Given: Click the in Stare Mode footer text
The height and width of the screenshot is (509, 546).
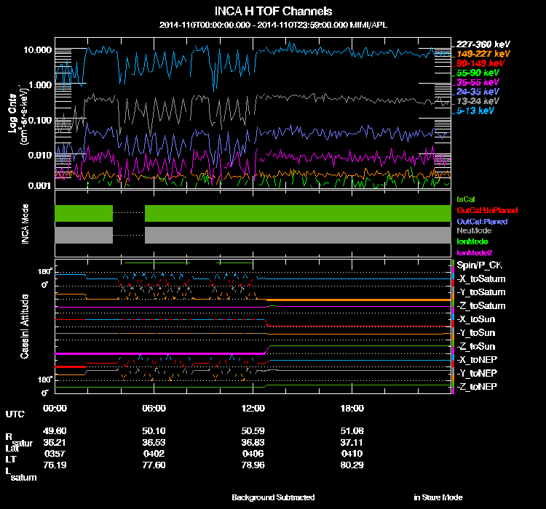Looking at the screenshot, I should pos(438,497).
